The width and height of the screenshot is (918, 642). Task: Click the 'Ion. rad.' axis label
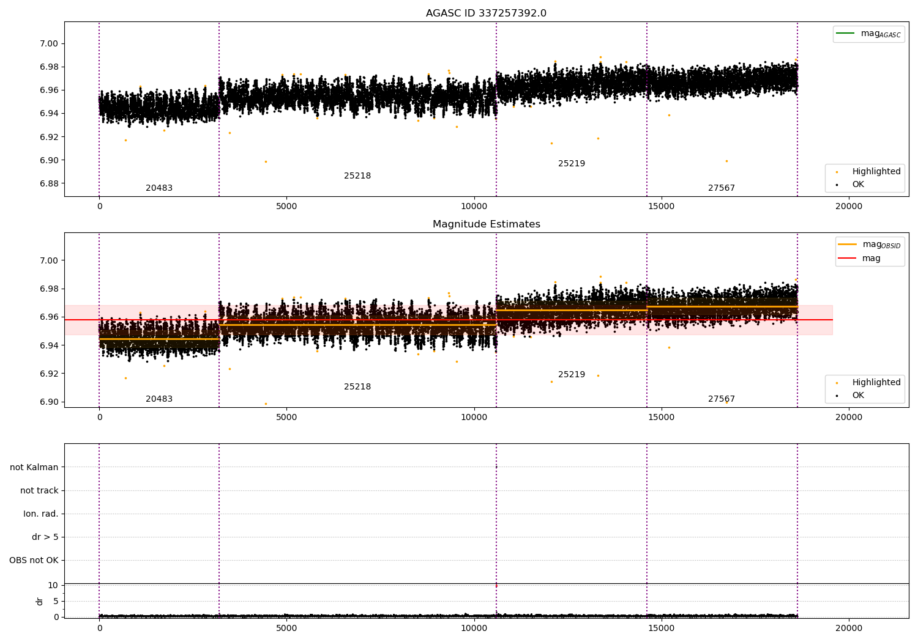[41, 514]
